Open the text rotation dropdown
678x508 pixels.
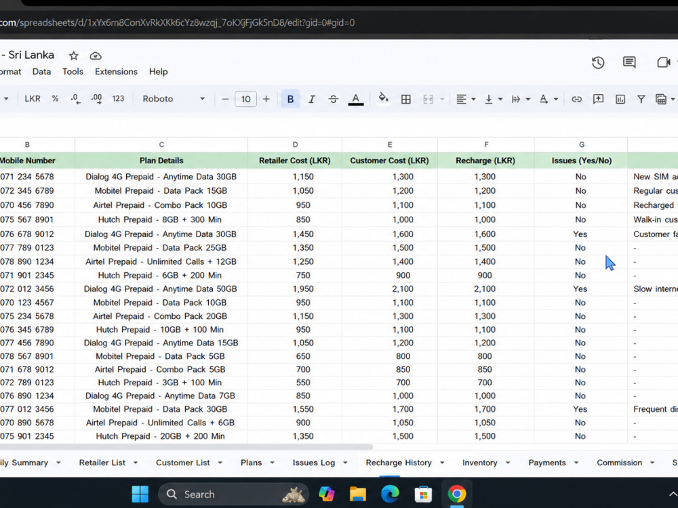(x=549, y=100)
